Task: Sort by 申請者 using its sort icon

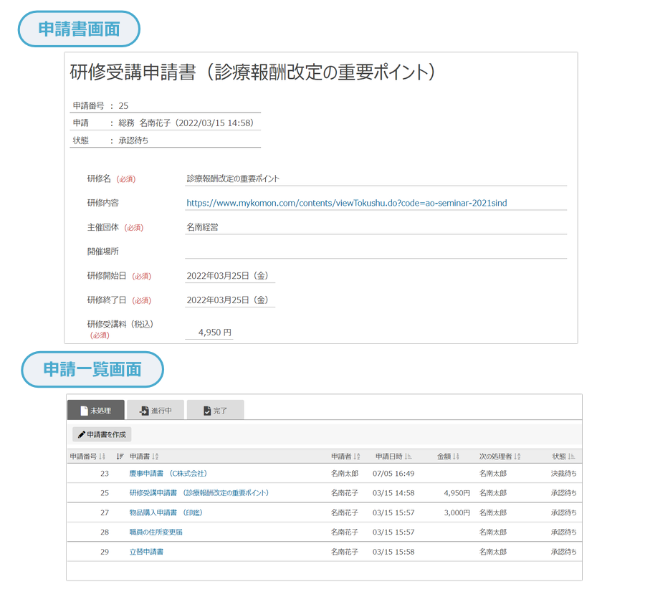Action: click(358, 457)
